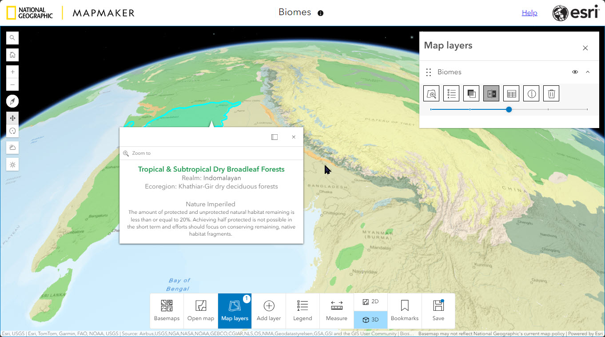The height and width of the screenshot is (337, 605).
Task: Delete the Biomes layer with trash icon
Action: click(x=551, y=93)
